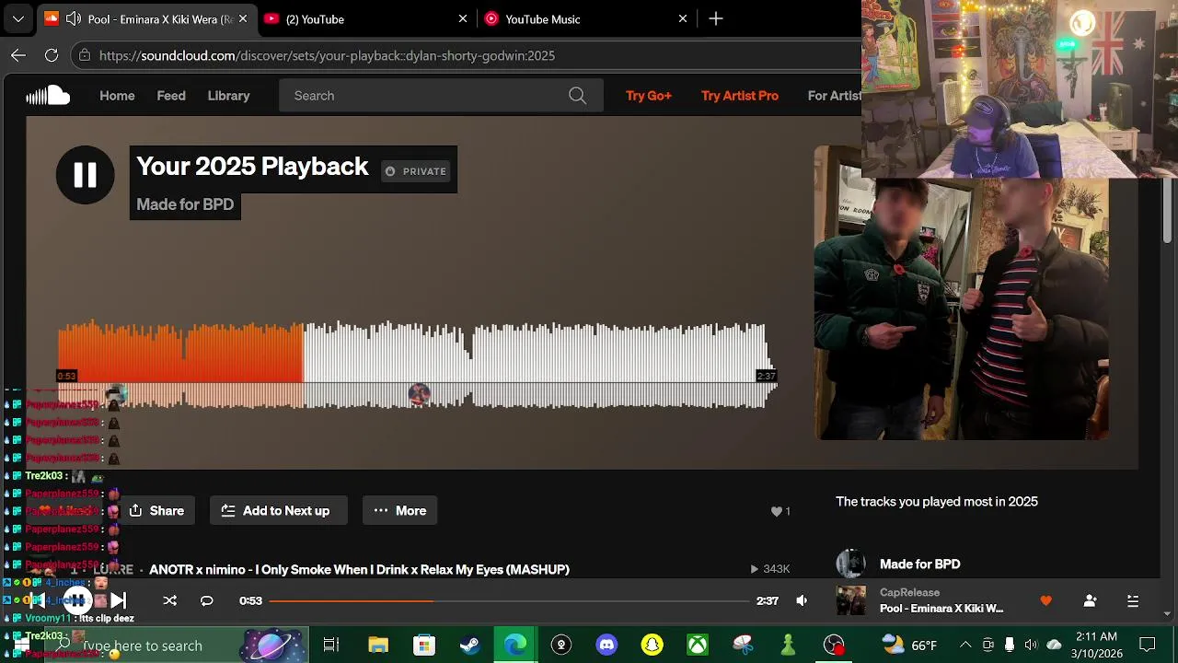The height and width of the screenshot is (663, 1178).
Task: Open the playlist cover artwork
Action: [x=961, y=308]
